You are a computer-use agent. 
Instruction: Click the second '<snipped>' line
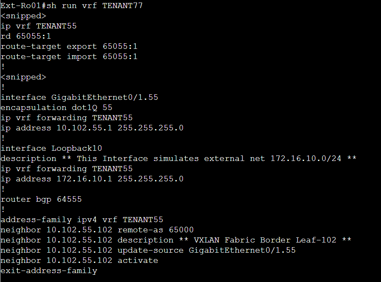click(23, 77)
